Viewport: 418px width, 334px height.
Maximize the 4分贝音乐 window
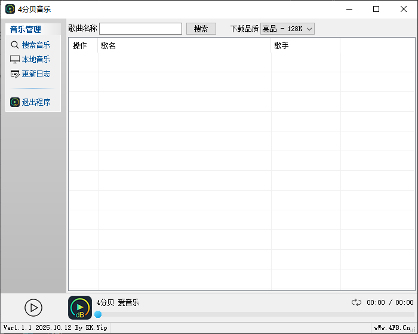pyautogui.click(x=376, y=9)
